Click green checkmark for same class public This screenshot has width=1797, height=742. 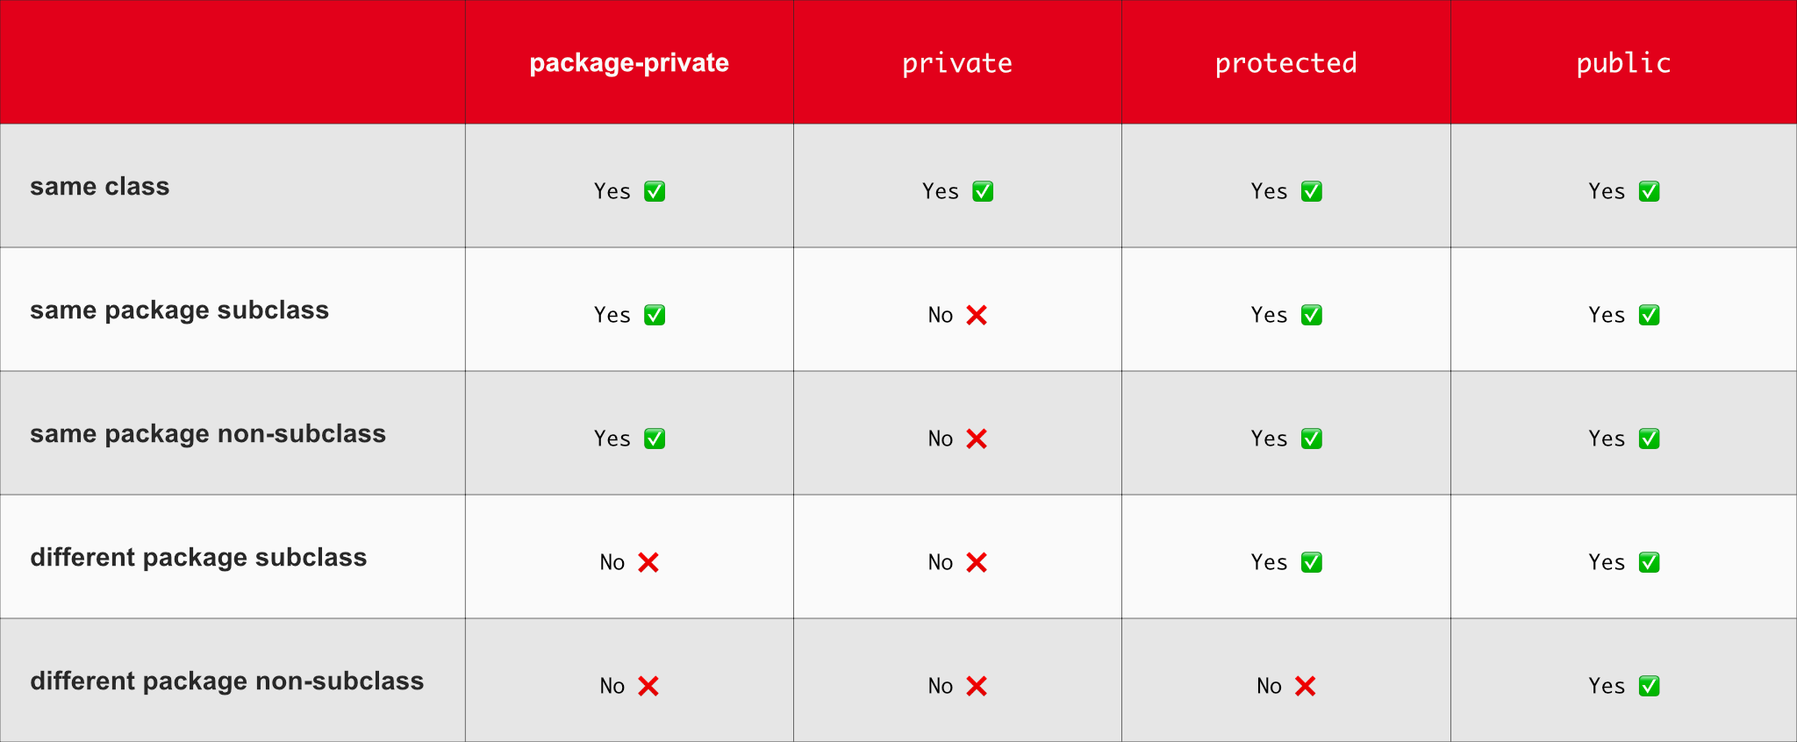(x=1650, y=191)
